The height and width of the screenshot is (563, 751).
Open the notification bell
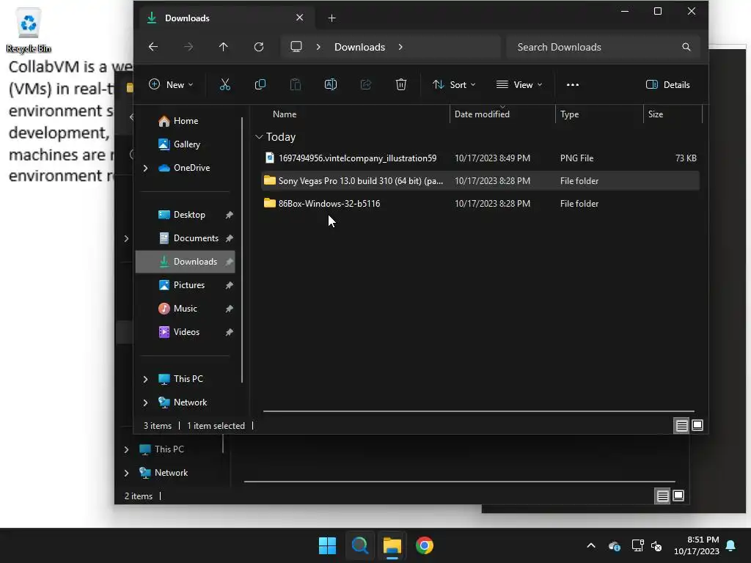731,545
